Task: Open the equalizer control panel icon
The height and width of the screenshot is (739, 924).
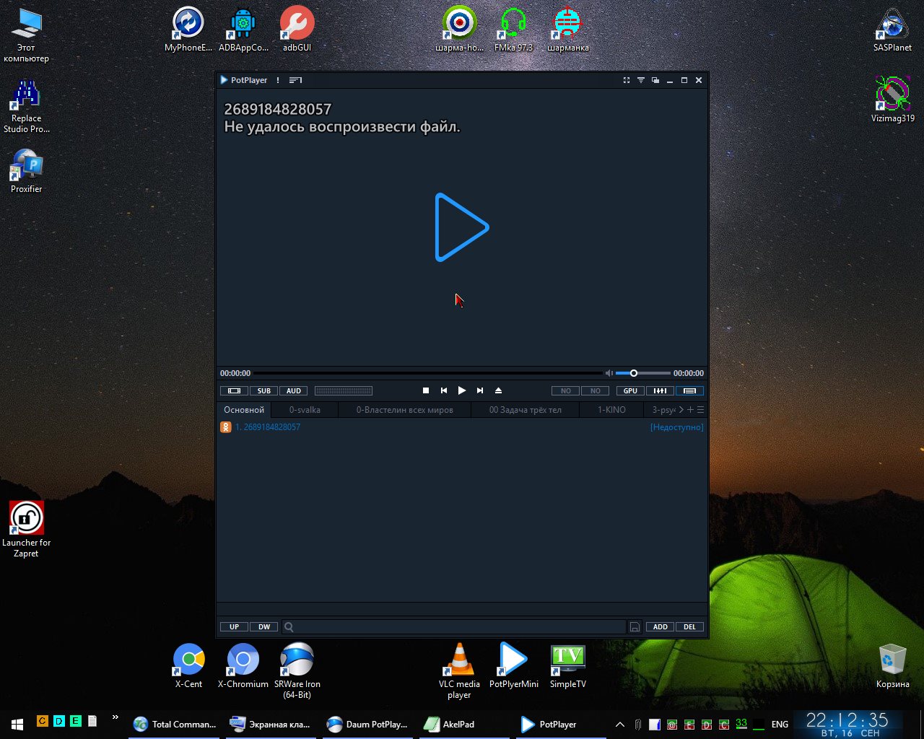Action: (660, 390)
